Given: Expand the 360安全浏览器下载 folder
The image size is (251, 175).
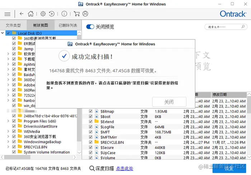Looking at the screenshot, I should pyautogui.click(x=8, y=136).
